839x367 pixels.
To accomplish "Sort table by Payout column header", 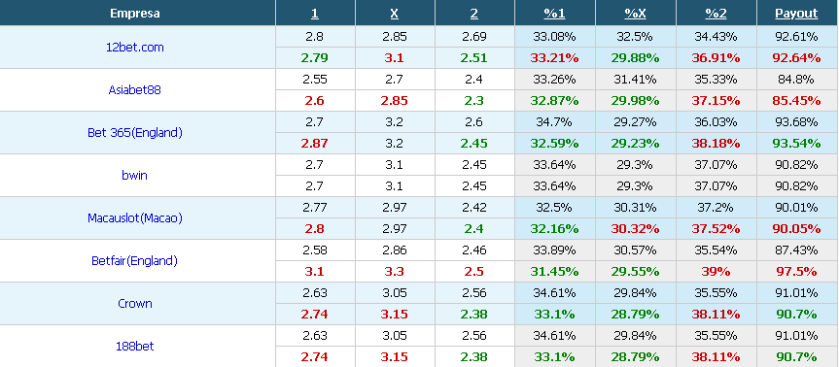I will [x=796, y=14].
